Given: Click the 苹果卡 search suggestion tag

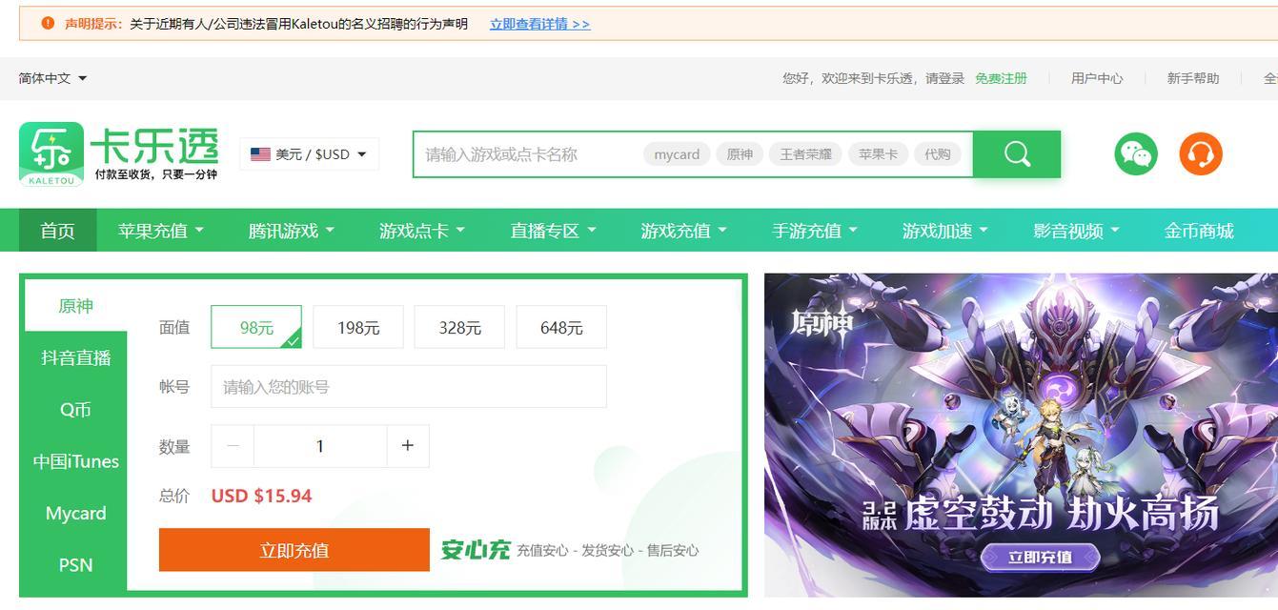Looking at the screenshot, I should click(x=878, y=154).
